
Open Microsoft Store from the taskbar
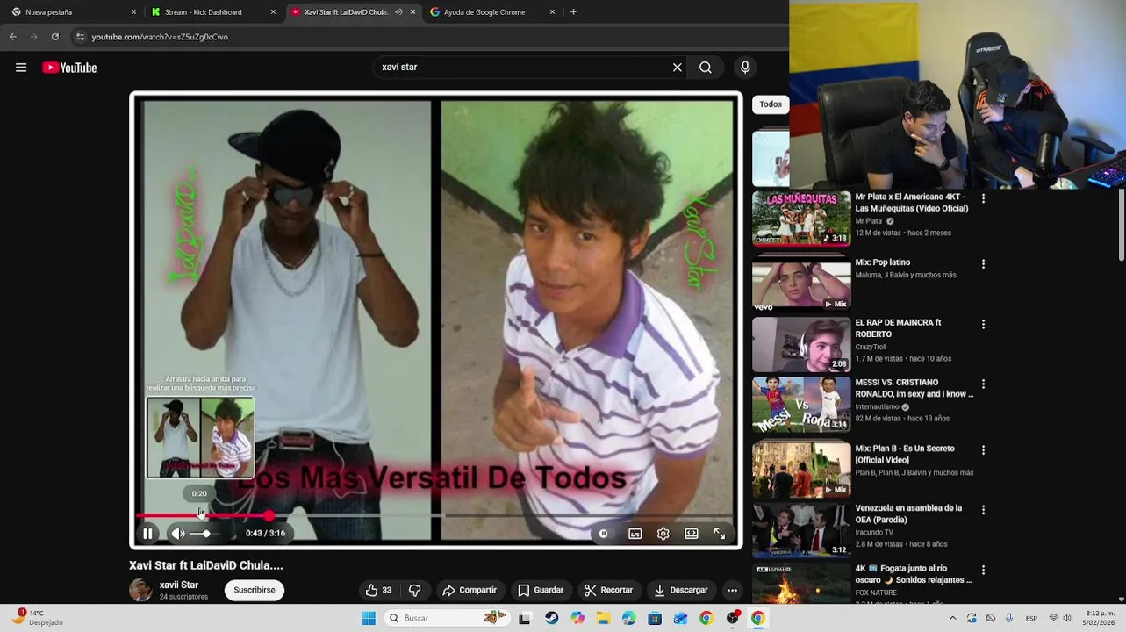pos(655,618)
